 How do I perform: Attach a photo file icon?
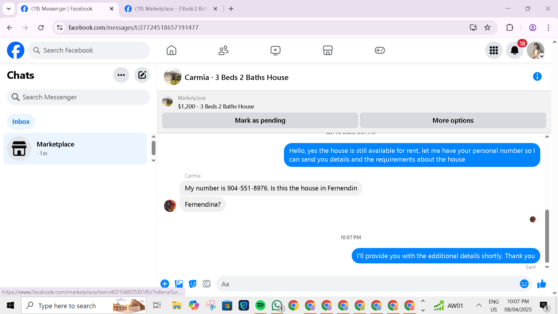pos(179,284)
